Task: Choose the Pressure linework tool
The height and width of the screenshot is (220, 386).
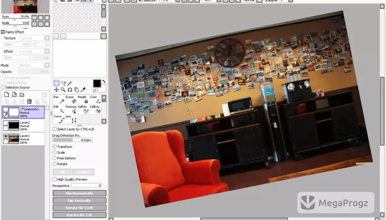Action: pos(71,110)
